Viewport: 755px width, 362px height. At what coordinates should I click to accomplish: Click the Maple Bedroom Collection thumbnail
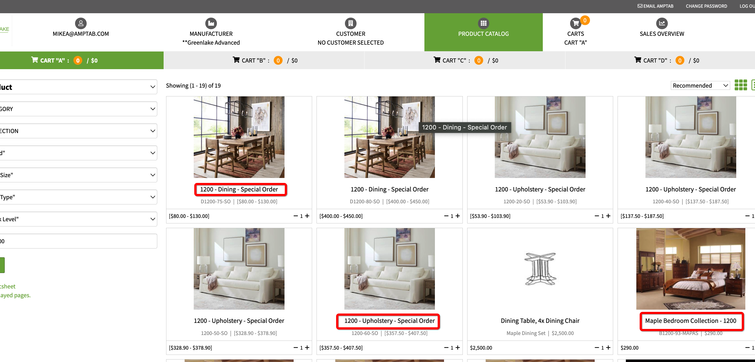pyautogui.click(x=690, y=269)
